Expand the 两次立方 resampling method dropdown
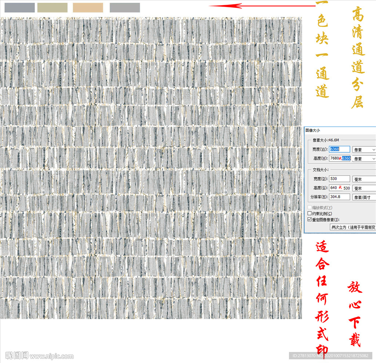Screen dimensions: 376x363 tap(353, 227)
